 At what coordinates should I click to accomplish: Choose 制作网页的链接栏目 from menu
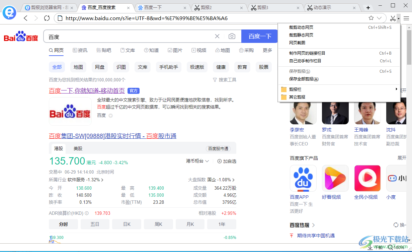[339, 53]
